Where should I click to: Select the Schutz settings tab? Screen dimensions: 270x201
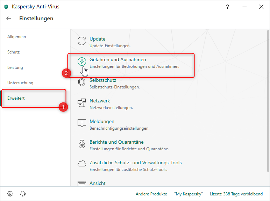click(x=13, y=52)
